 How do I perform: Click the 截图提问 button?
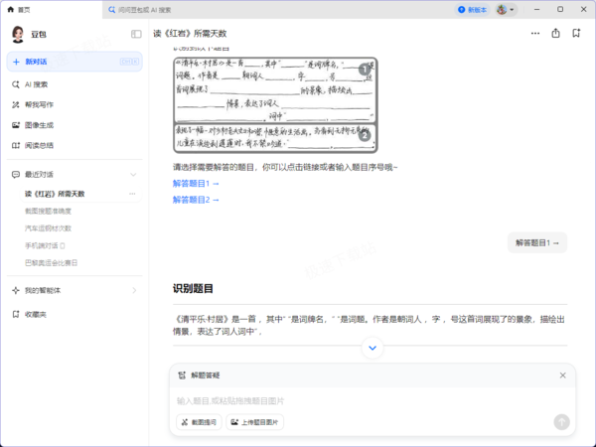199,422
